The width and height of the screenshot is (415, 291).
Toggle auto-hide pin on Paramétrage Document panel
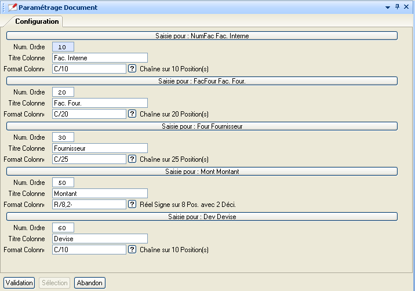click(x=397, y=7)
